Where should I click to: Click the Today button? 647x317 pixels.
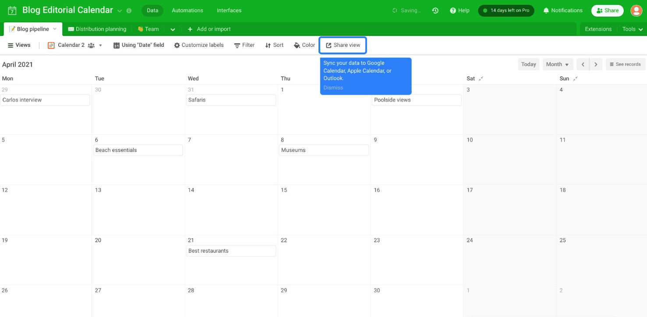coord(528,64)
